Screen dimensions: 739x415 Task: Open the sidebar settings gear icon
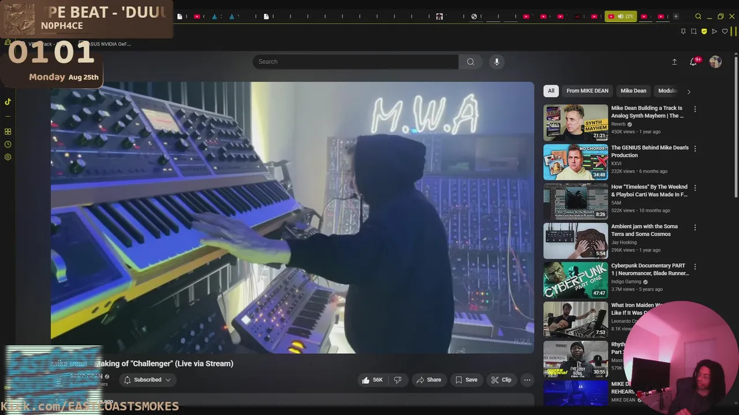[8, 157]
